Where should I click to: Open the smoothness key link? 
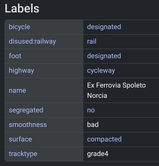[28, 125]
